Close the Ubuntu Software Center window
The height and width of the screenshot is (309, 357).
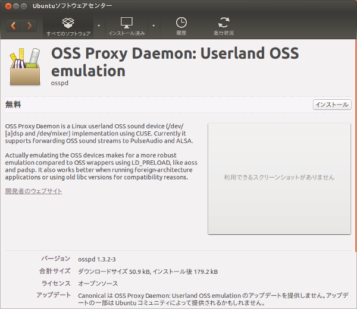tap(8, 6)
